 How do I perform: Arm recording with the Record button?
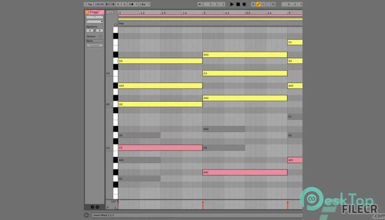[x=244, y=4]
